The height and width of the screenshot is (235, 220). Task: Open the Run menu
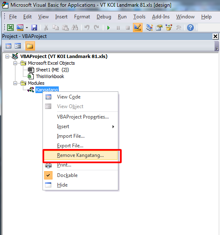point(122,17)
